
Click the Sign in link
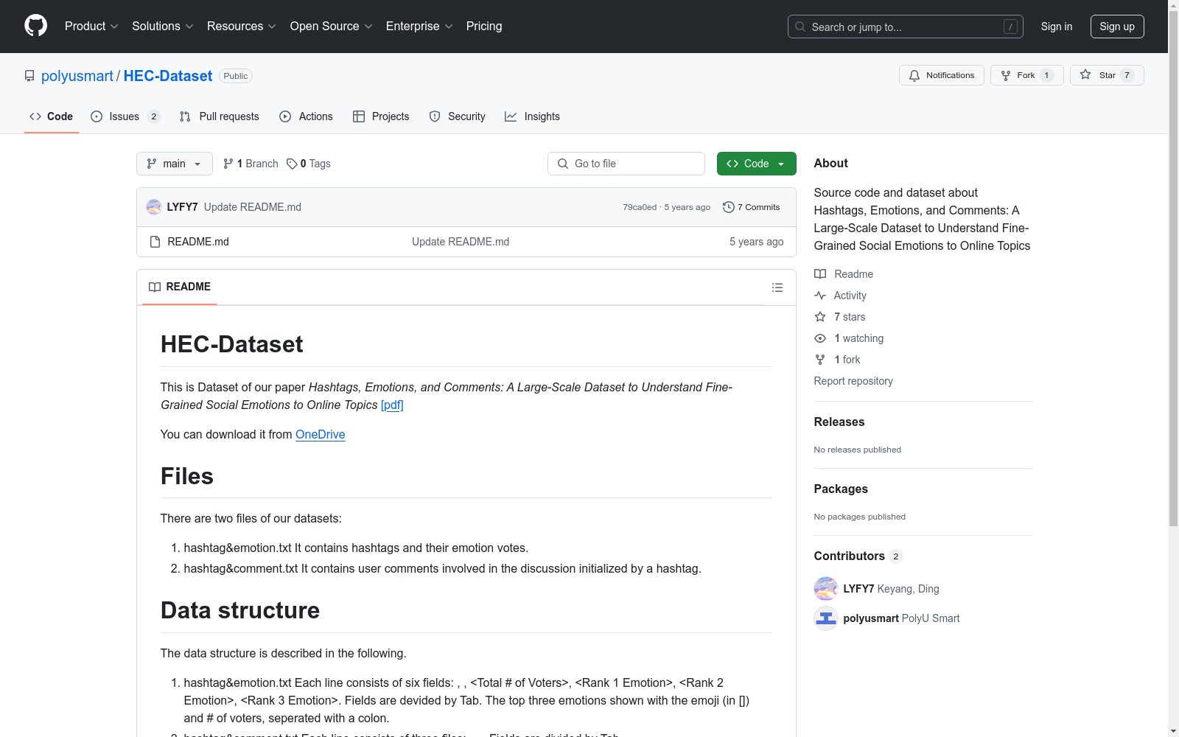point(1057,27)
